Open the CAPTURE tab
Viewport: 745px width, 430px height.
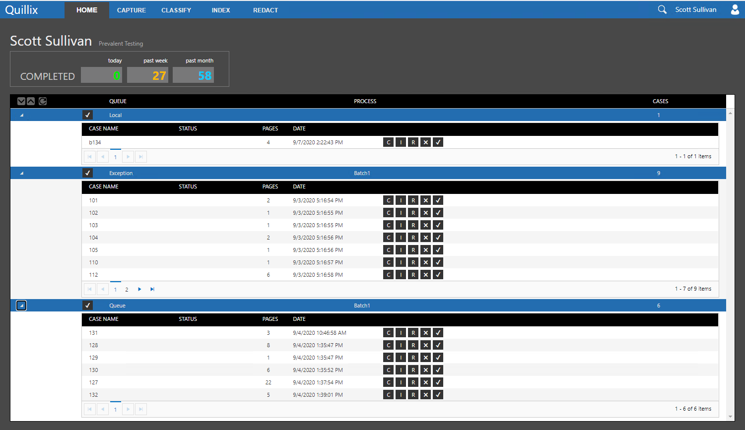coord(132,10)
